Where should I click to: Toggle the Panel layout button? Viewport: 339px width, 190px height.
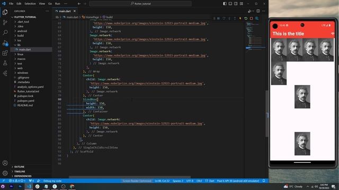[230, 4]
